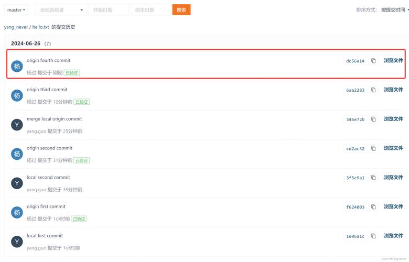Open the 开始日期 start date field

(108, 10)
